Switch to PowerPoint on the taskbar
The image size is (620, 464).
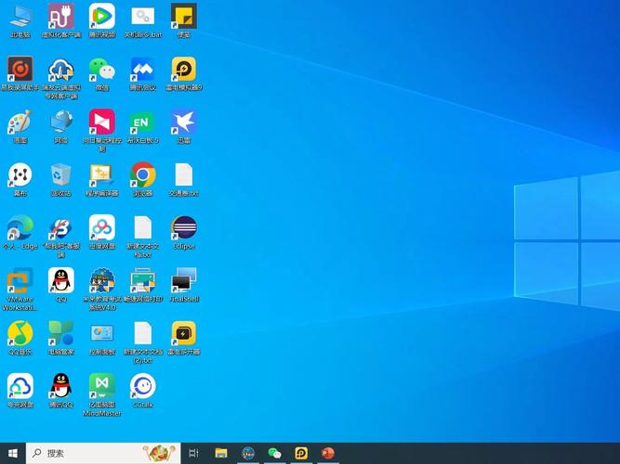click(x=328, y=454)
